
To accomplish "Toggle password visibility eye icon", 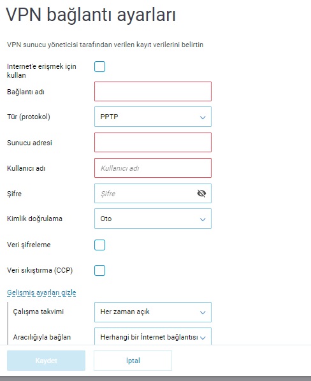I will [x=201, y=194].
